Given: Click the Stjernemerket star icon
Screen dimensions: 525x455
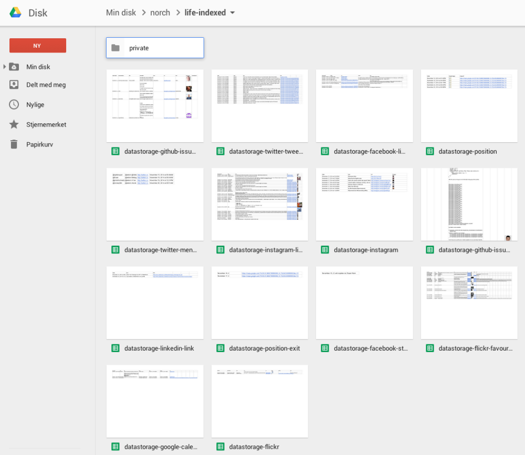Looking at the screenshot, I should 14,124.
